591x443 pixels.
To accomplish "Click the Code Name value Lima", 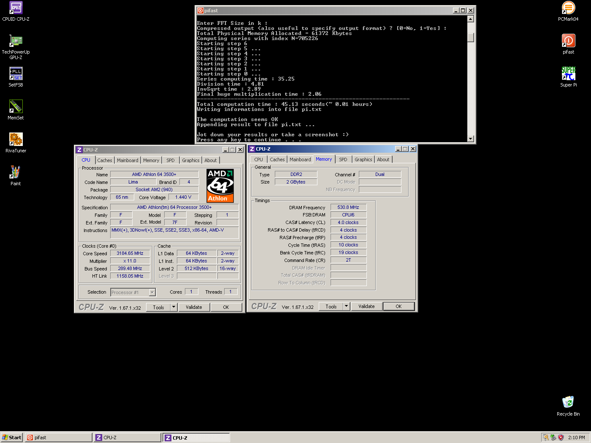I will (133, 182).
